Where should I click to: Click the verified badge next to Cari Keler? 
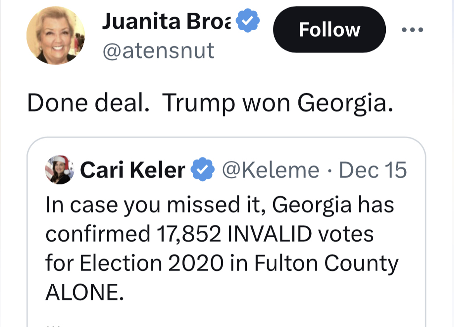201,170
